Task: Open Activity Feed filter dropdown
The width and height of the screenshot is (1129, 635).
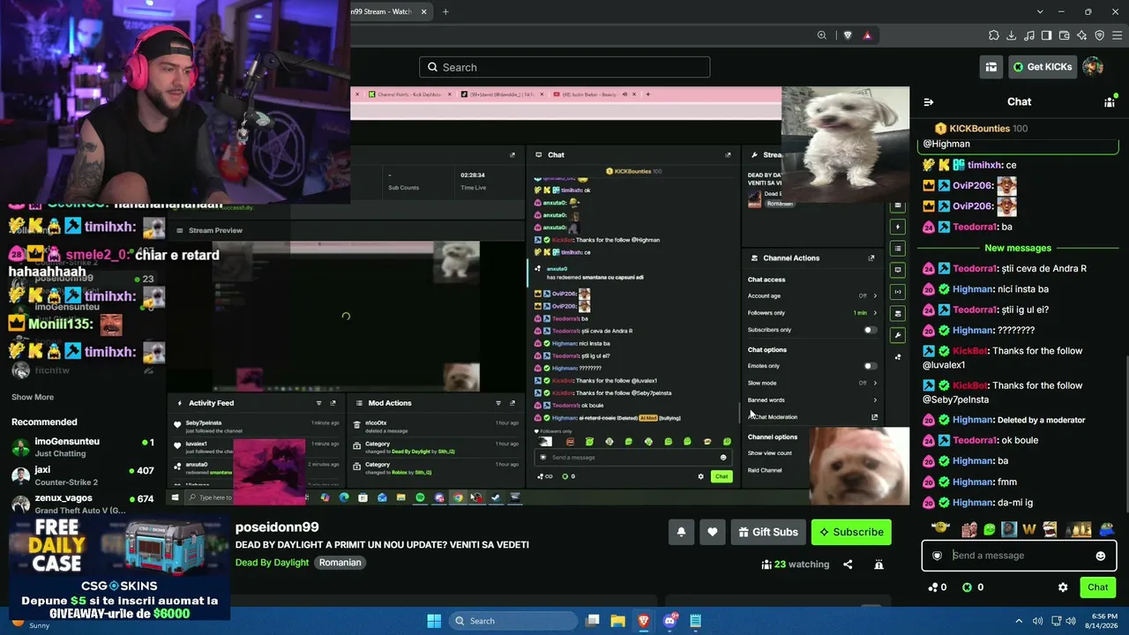Action: point(318,403)
